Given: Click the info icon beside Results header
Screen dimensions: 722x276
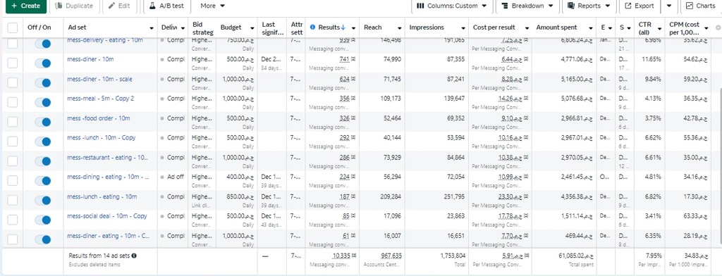Looking at the screenshot, I should (x=313, y=27).
